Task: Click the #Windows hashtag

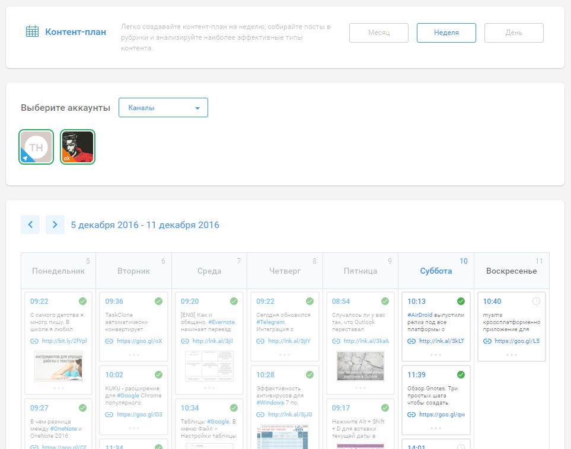Action: pyautogui.click(x=270, y=402)
